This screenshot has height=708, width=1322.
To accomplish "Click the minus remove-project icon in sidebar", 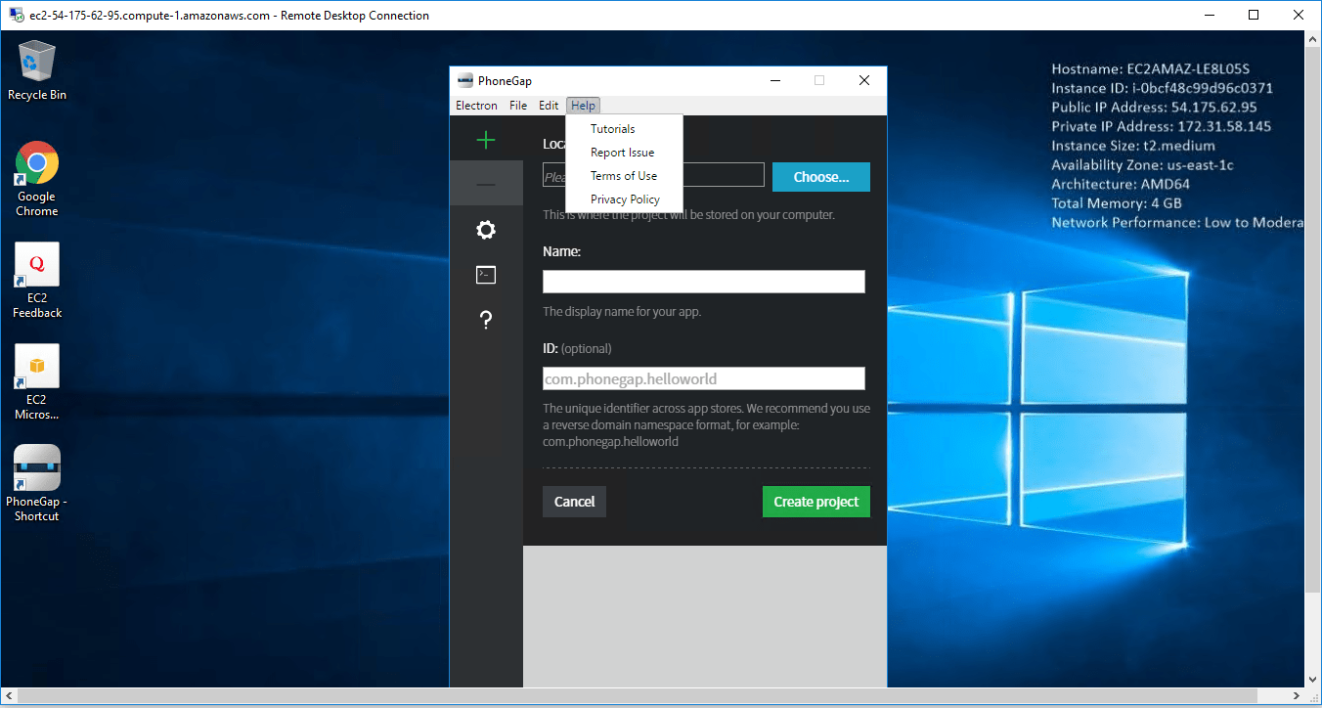I will pyautogui.click(x=486, y=185).
